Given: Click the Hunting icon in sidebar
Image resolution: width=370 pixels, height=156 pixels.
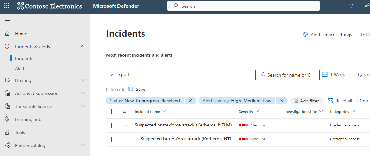Looking at the screenshot, I should (x=7, y=80).
